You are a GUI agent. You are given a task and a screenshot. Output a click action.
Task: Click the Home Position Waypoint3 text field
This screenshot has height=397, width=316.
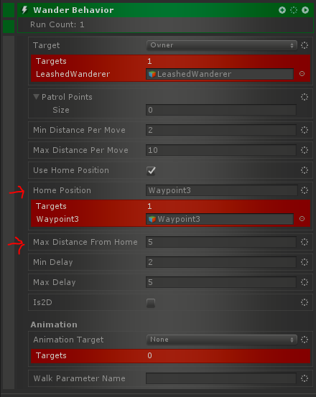[221, 190]
